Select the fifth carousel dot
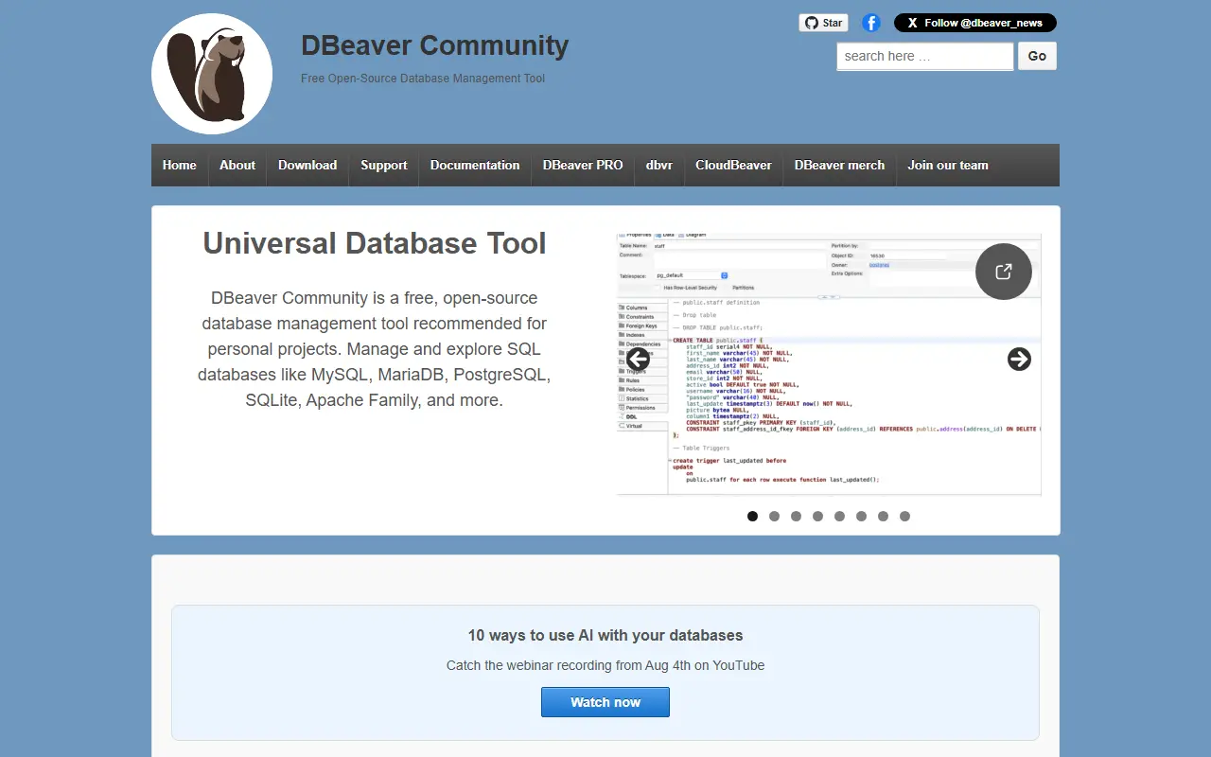Image resolution: width=1211 pixels, height=757 pixels. tap(840, 517)
